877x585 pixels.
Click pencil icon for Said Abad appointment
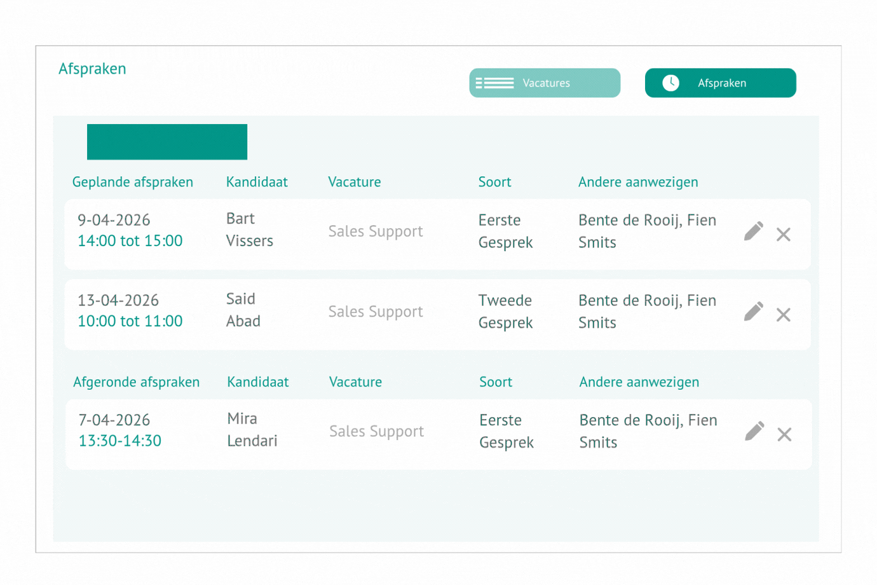(x=753, y=312)
